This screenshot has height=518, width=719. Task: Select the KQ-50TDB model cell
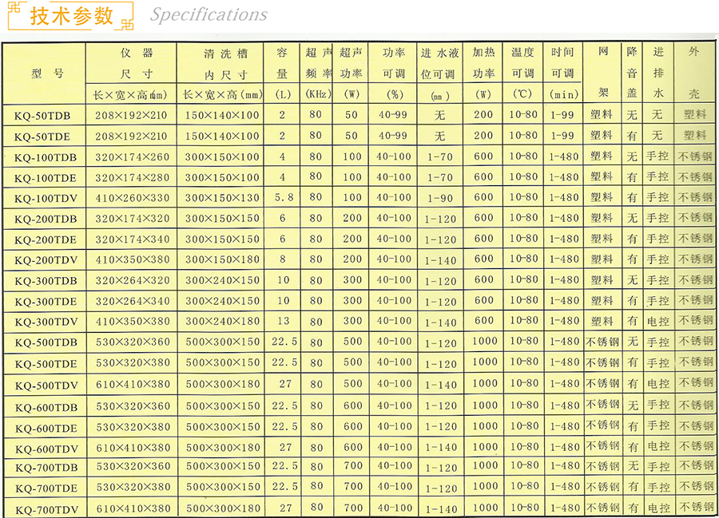46,116
